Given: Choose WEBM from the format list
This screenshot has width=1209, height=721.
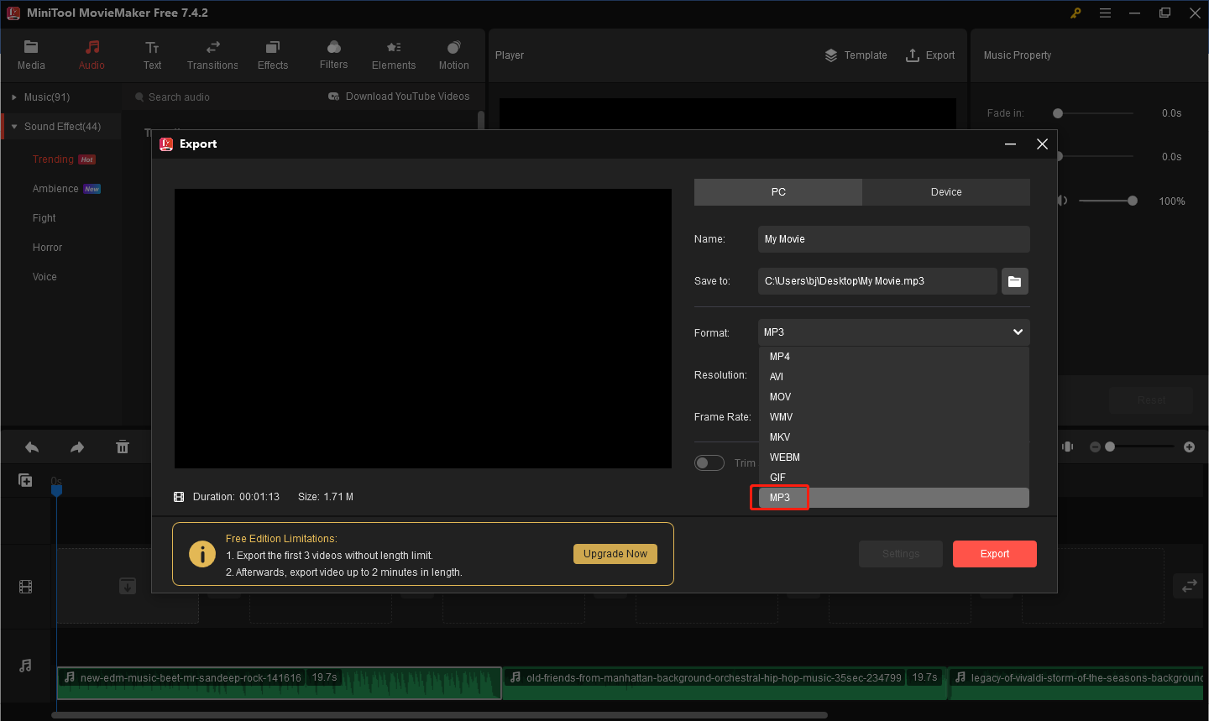Looking at the screenshot, I should pyautogui.click(x=893, y=457).
